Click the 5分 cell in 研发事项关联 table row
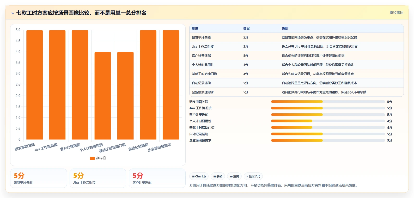Screen dimensions: 414x198 [246, 38]
